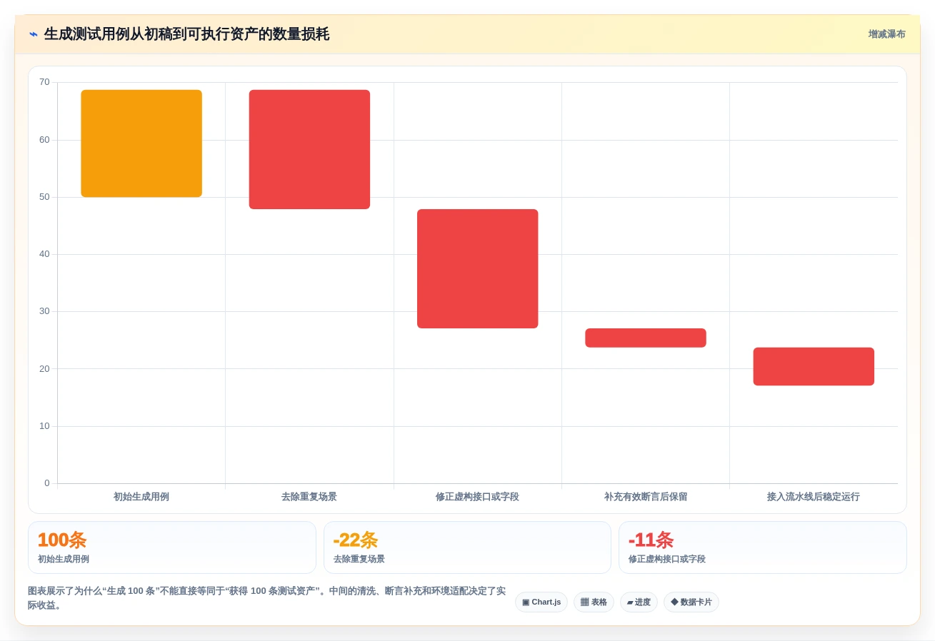This screenshot has width=935, height=641.
Task: Click x-axis label 接入流水线后稳定运行
Action: tap(814, 497)
